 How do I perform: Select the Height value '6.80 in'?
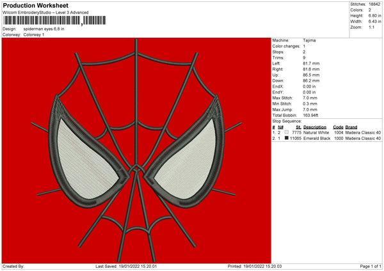point(374,15)
